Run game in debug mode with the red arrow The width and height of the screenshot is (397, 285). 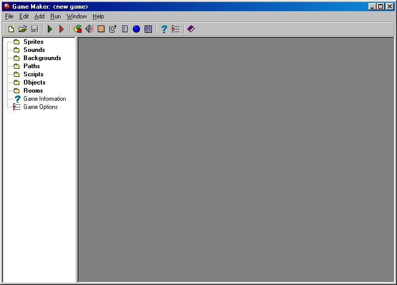pos(62,29)
